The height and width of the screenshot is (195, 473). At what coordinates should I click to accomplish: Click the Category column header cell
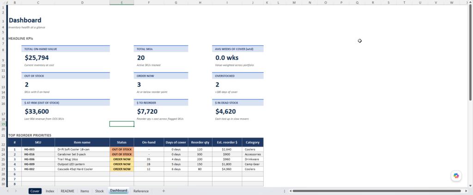(253, 142)
